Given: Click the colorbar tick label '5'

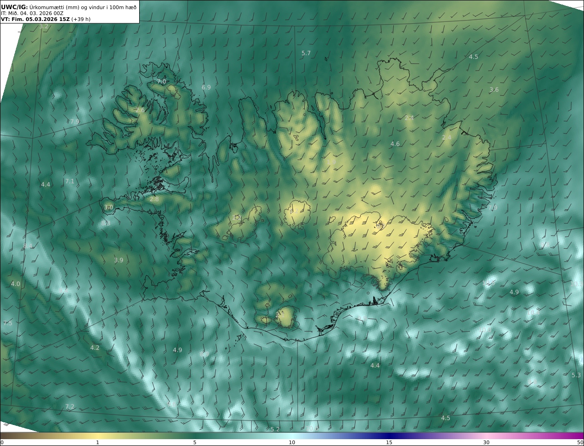Looking at the screenshot, I should 195,442.
